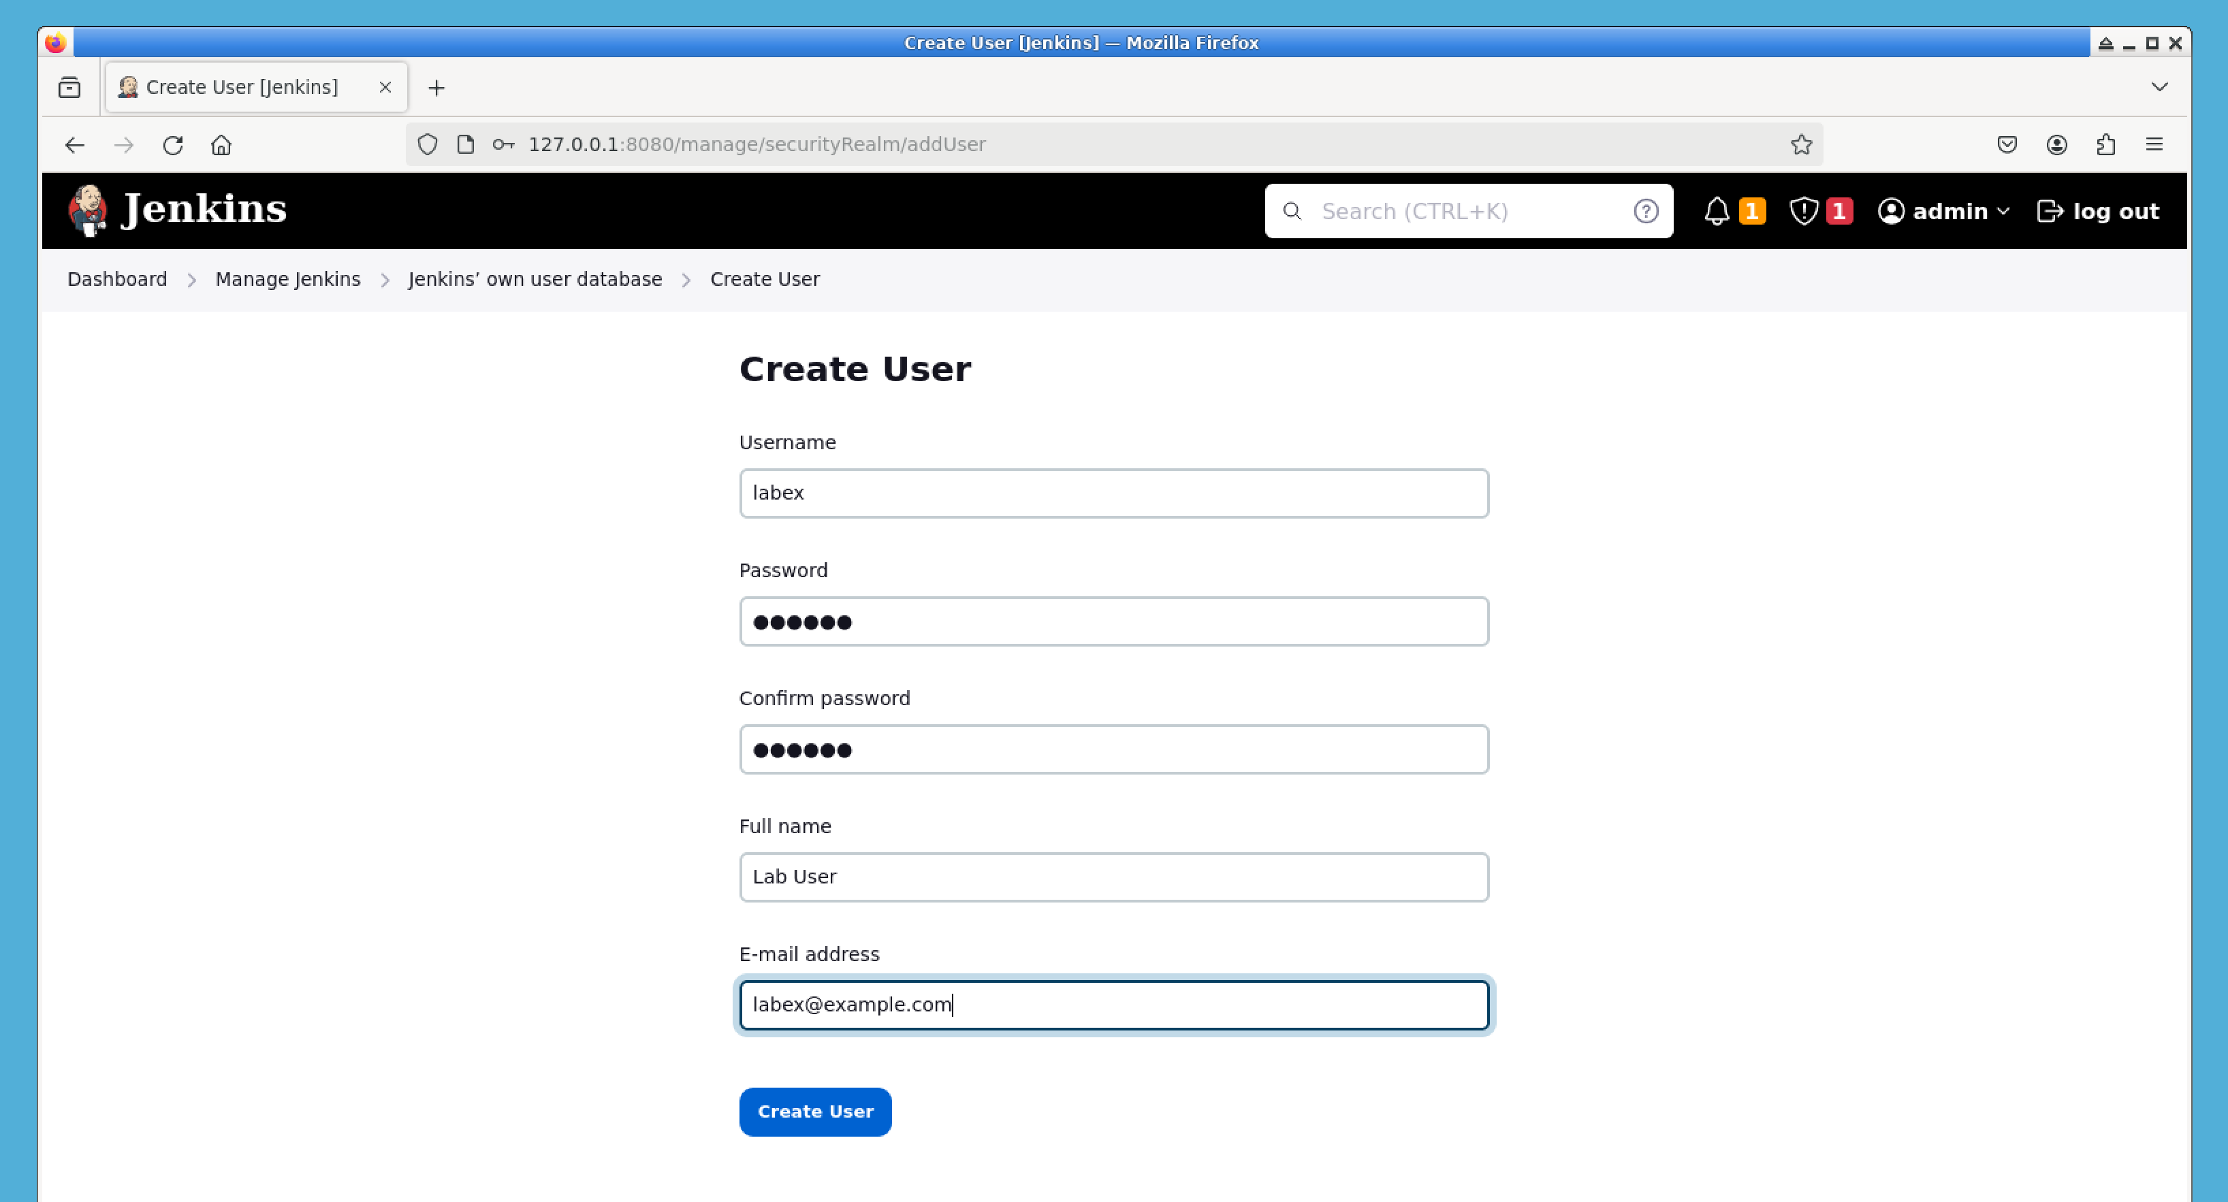Open Manage Jenkins breadcrumb

[x=288, y=279]
